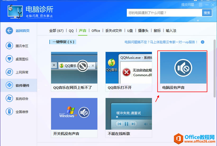Open the QQ音乐打不开 repair thumbnail
Viewport: 217px width, 146px height.
[129, 67]
